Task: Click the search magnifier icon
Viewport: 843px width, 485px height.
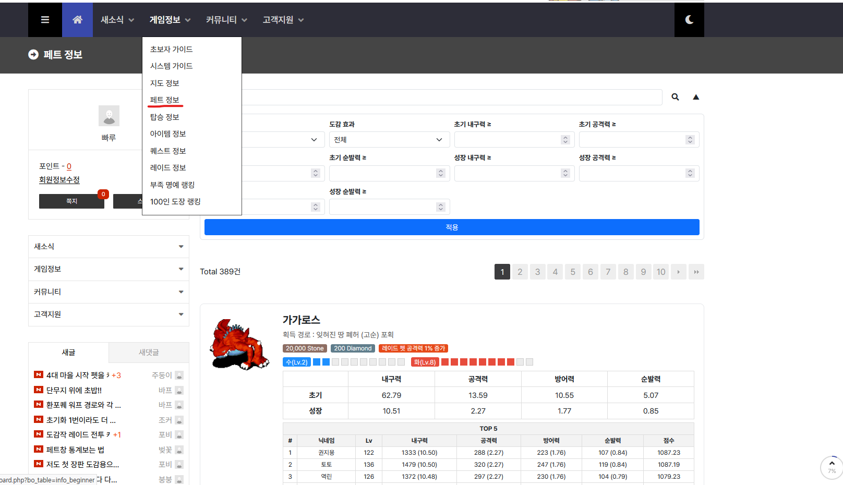Action: coord(675,97)
